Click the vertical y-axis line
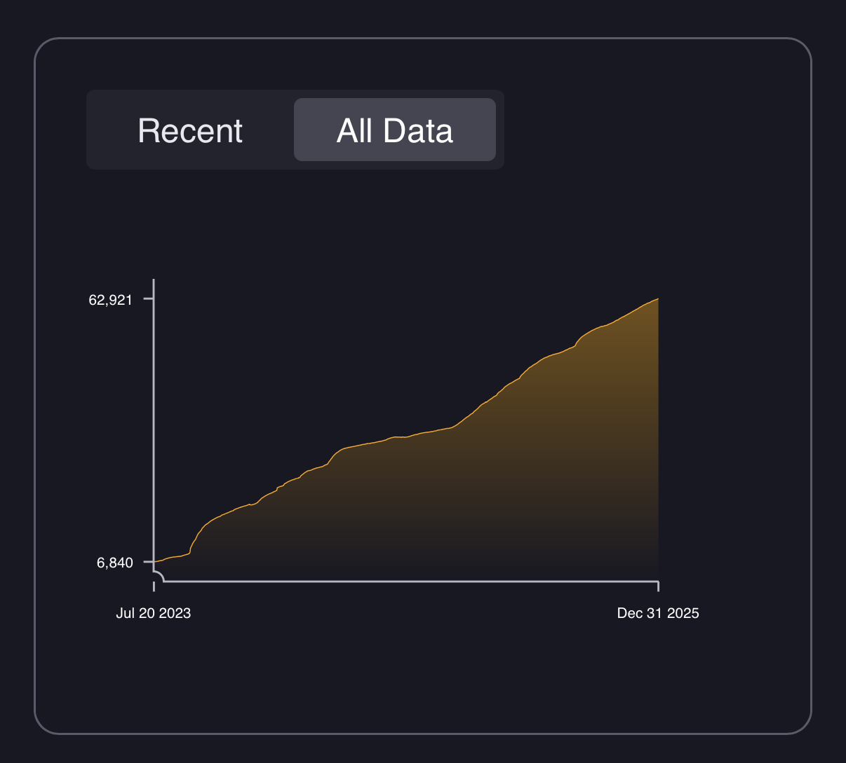 coord(154,420)
